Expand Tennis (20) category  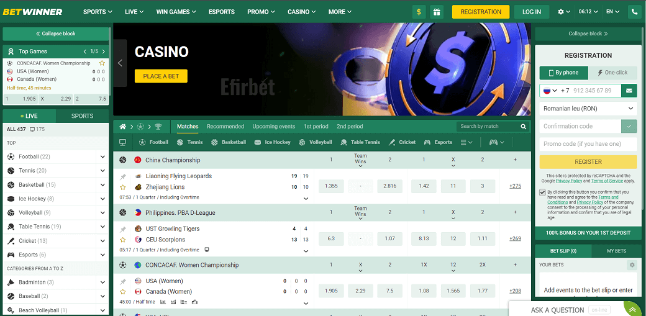coord(102,171)
